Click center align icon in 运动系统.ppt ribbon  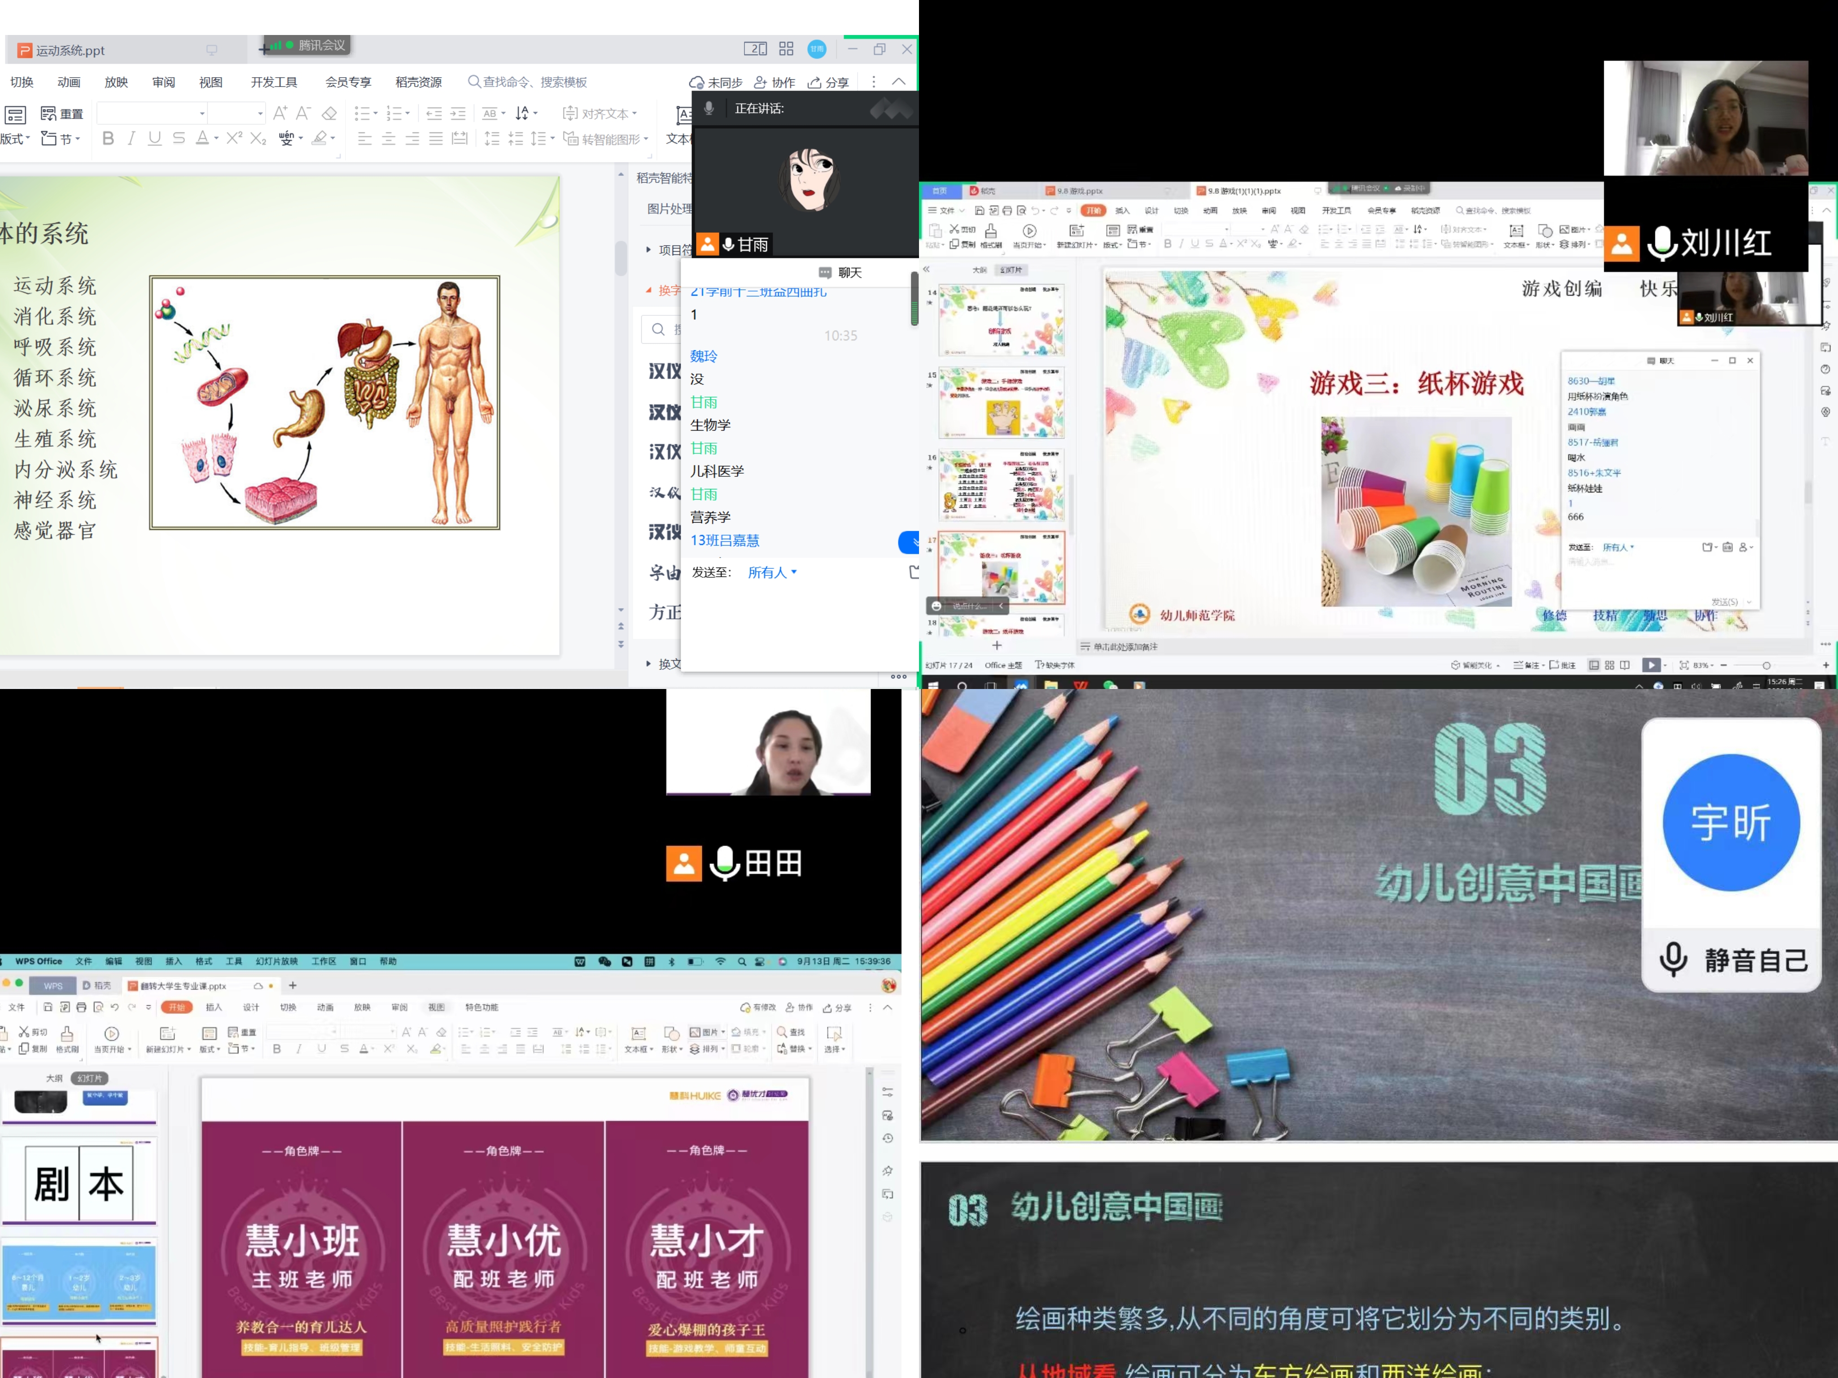388,139
